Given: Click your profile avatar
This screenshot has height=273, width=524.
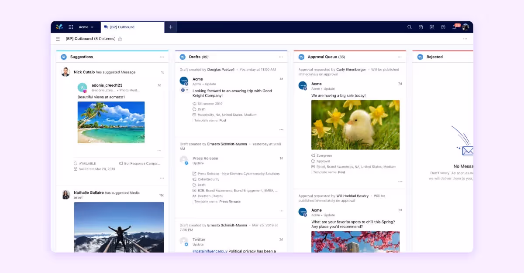Looking at the screenshot, I should click(x=465, y=27).
